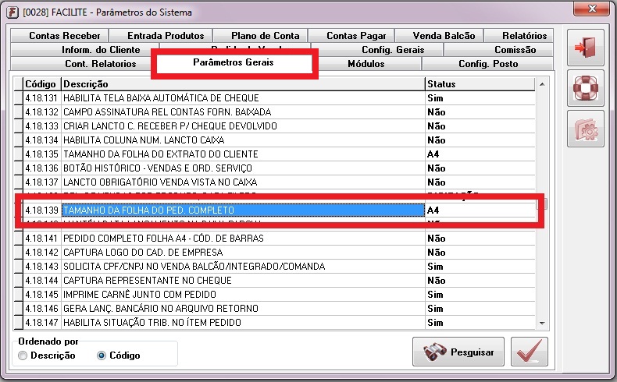The height and width of the screenshot is (382, 617).
Task: Click code cell 4.18.147
Action: tap(41, 323)
